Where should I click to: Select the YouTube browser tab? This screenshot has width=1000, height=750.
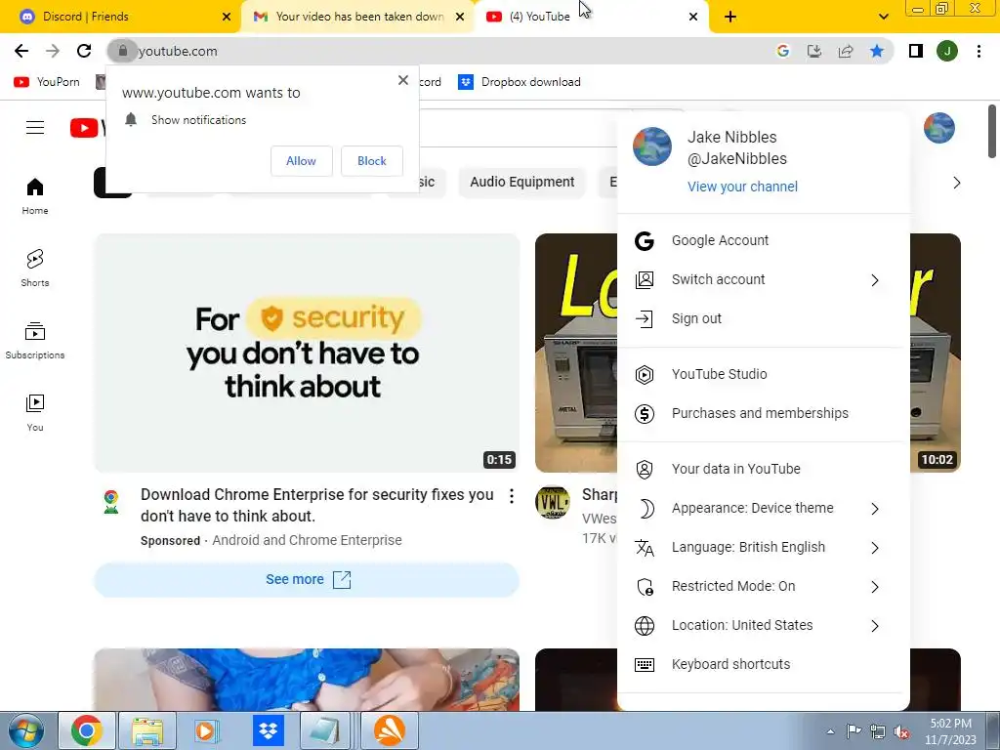[x=593, y=17]
